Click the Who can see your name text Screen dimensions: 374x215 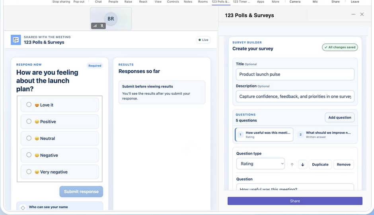(49, 207)
